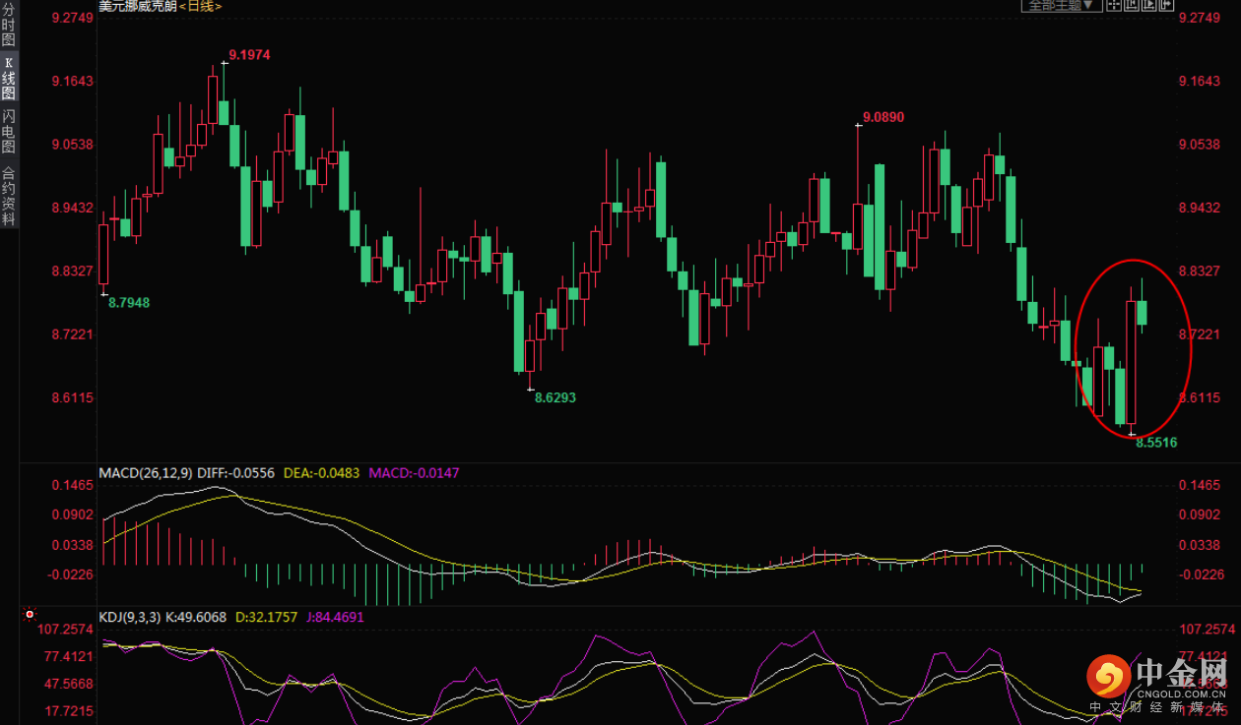Click the interval measuring icon at top right
Image resolution: width=1241 pixels, height=725 pixels.
1132,5
